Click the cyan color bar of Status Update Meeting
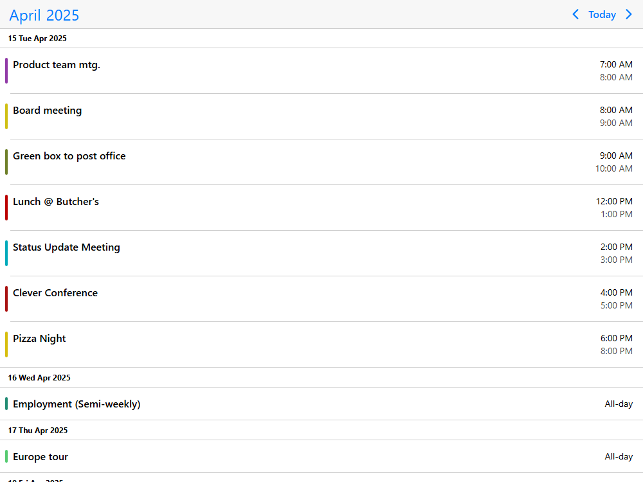 6,253
